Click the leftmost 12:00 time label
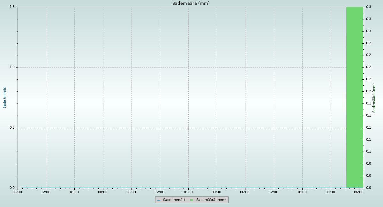This screenshot has height=207, width=383. [x=46, y=192]
